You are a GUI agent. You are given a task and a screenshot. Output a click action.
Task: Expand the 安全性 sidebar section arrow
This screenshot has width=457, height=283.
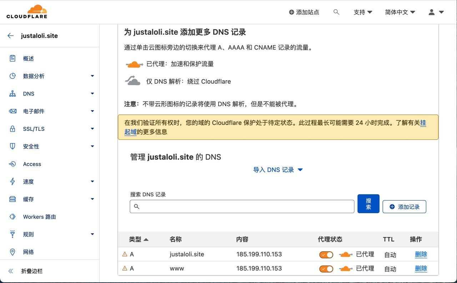(x=92, y=146)
